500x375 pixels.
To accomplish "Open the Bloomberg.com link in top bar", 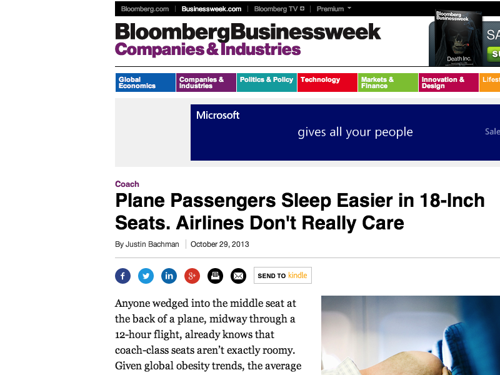I will pyautogui.click(x=145, y=9).
